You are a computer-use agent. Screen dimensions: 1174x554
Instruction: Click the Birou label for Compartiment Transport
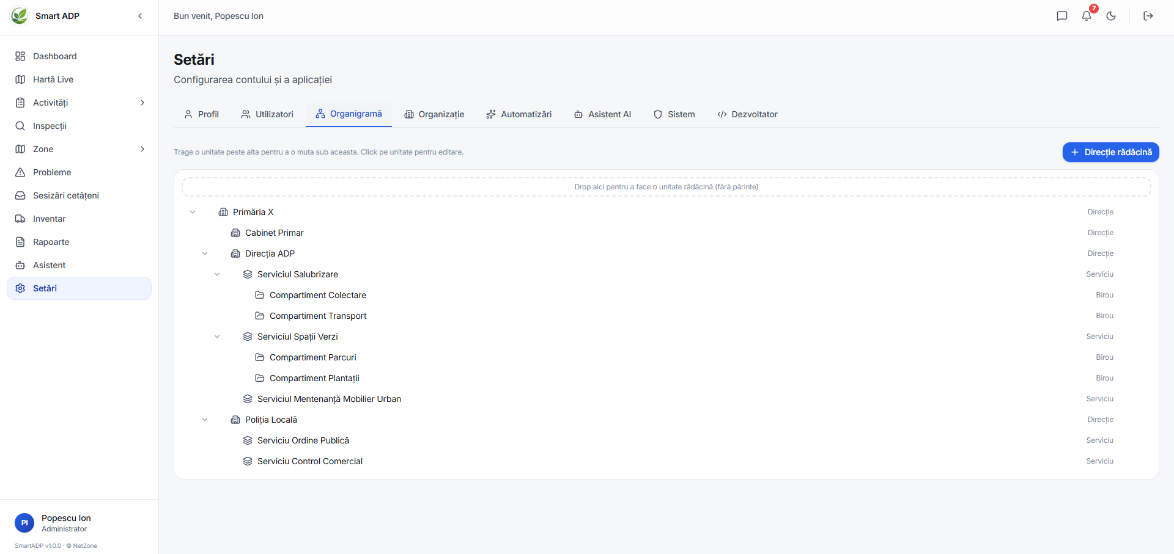pyautogui.click(x=1105, y=316)
